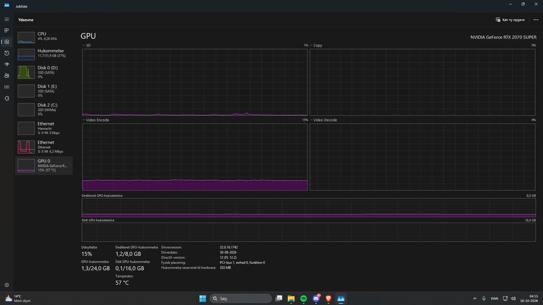Open the weather widget showing 14°C

coord(18,298)
